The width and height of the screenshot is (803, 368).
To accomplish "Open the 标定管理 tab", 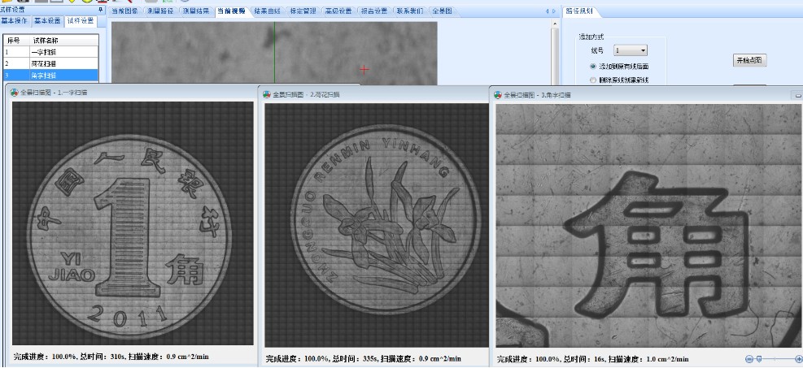I will click(x=303, y=11).
